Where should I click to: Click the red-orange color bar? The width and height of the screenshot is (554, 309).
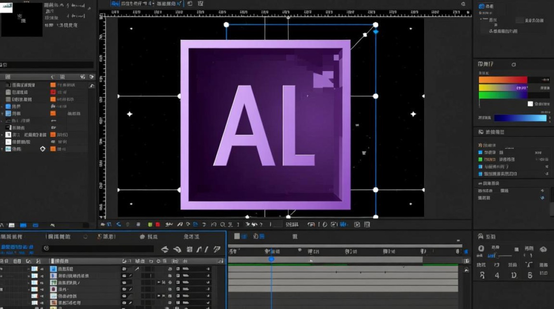coord(503,80)
